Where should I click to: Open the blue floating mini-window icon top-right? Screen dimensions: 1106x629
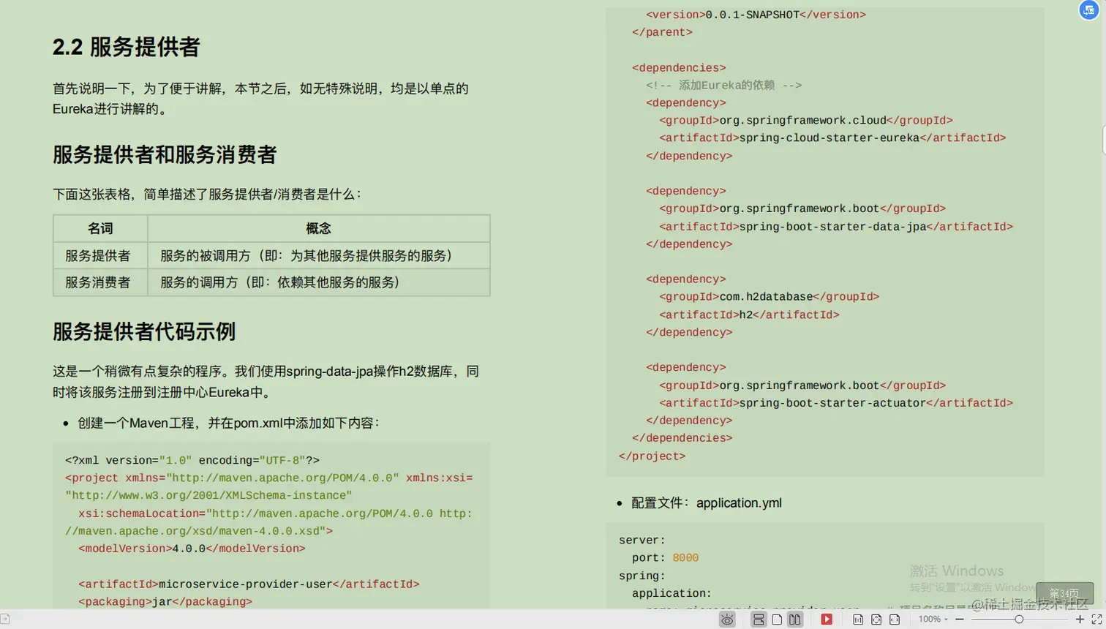click(x=1088, y=10)
